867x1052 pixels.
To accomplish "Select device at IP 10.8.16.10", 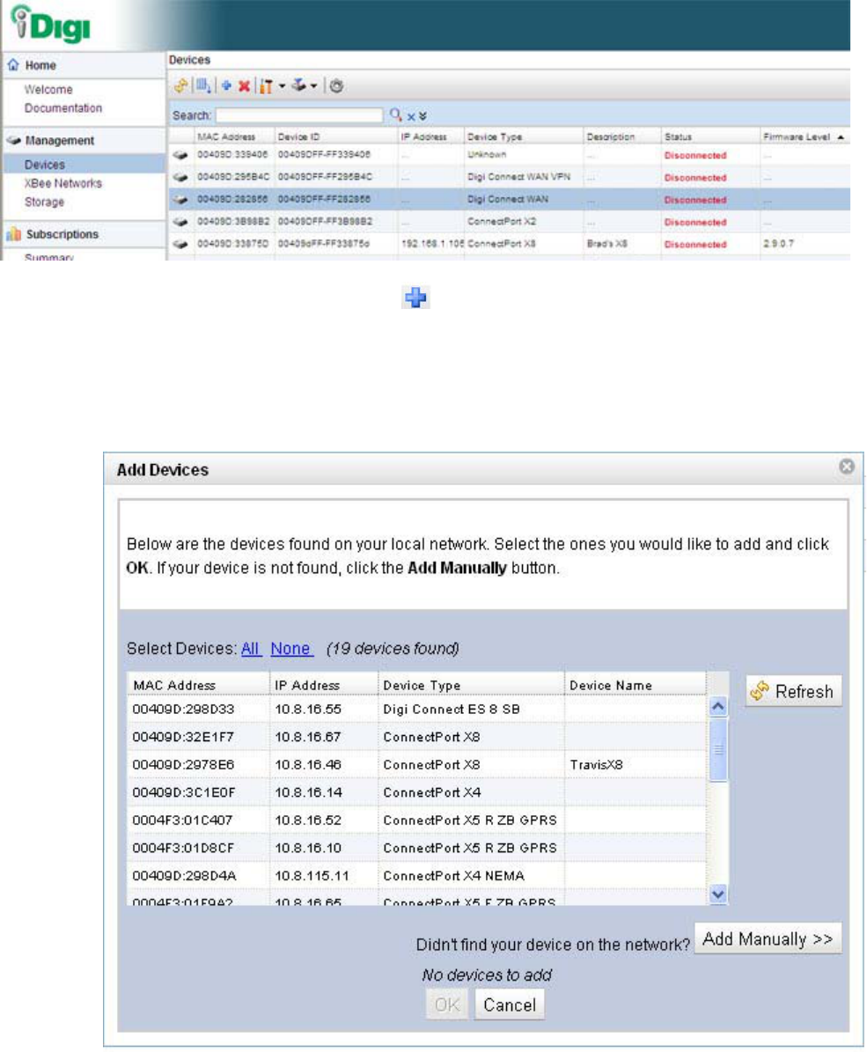I will coord(416,848).
